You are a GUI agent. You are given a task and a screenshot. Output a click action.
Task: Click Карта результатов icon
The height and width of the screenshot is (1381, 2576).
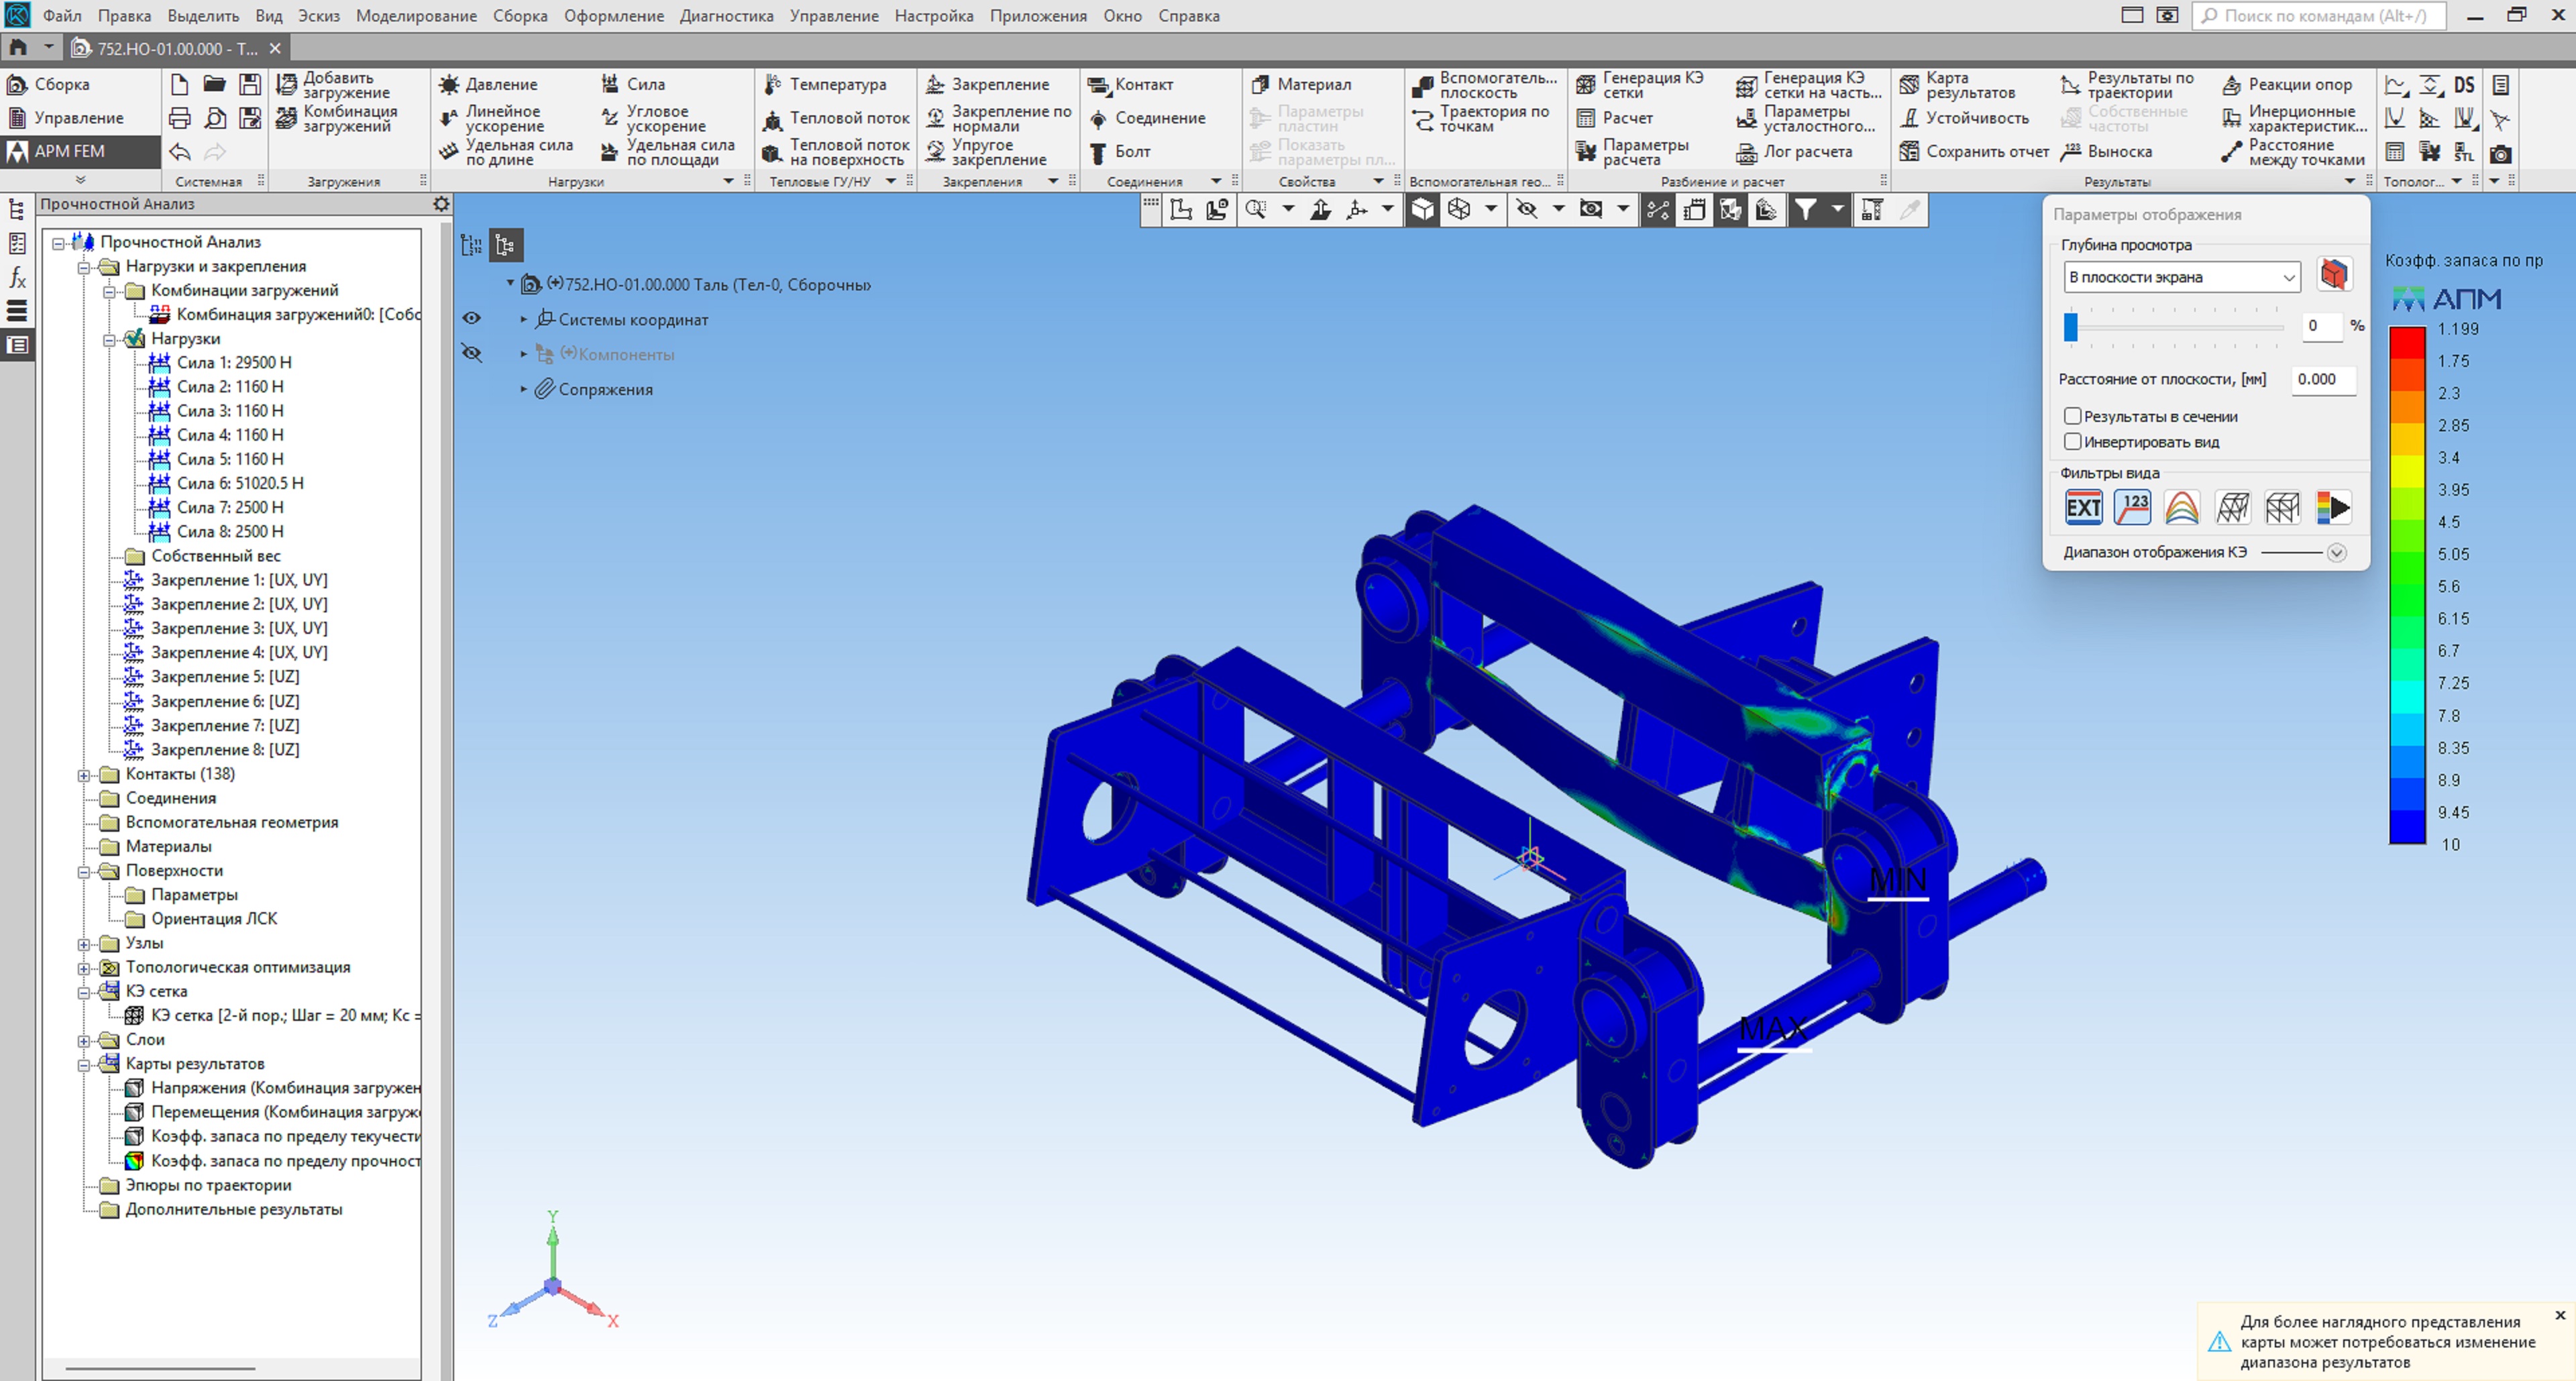pyautogui.click(x=1909, y=85)
